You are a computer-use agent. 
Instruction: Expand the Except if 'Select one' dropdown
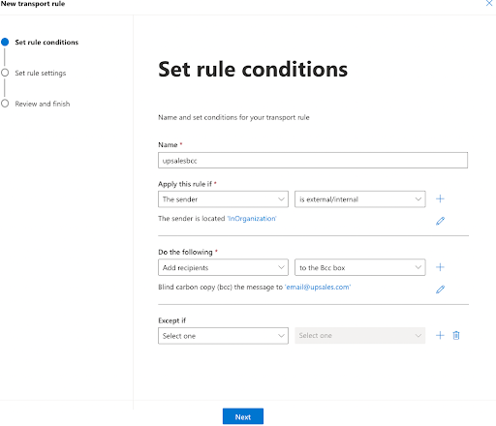pos(223,336)
